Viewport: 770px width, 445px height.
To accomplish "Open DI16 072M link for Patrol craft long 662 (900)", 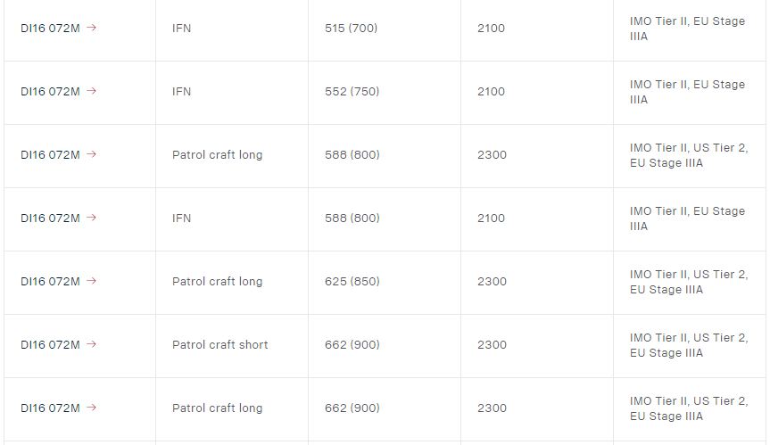I will click(x=50, y=408).
